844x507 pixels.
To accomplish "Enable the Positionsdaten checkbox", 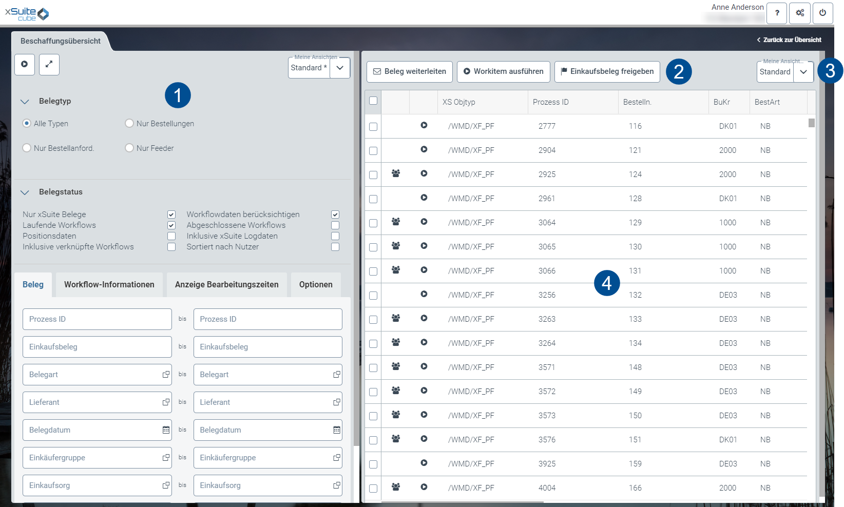I will (171, 236).
